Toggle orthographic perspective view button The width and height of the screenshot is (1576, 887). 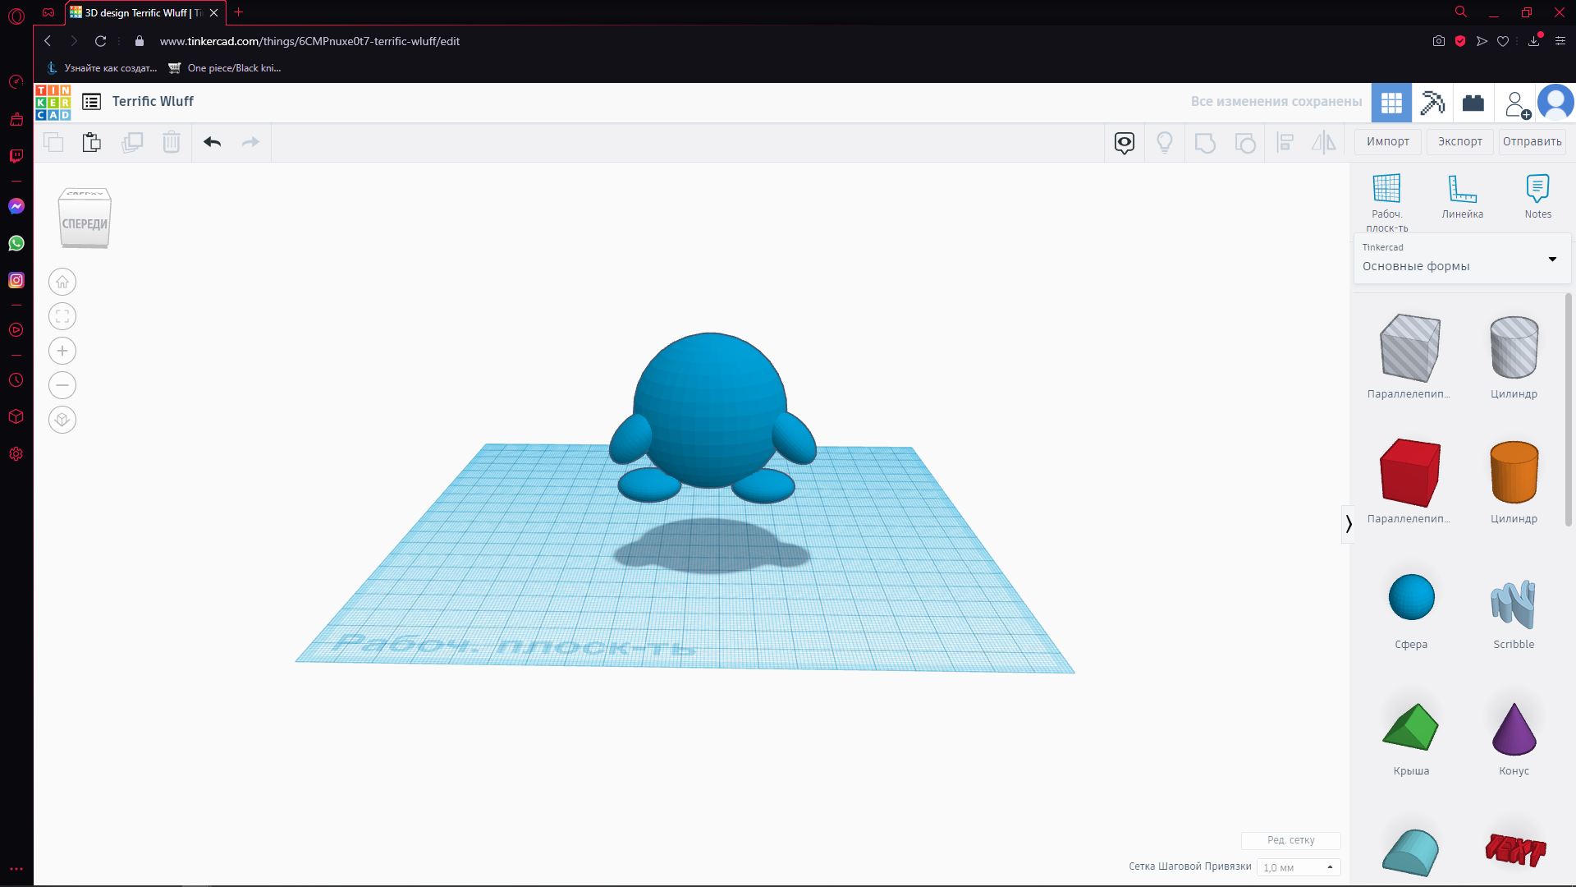(x=62, y=420)
